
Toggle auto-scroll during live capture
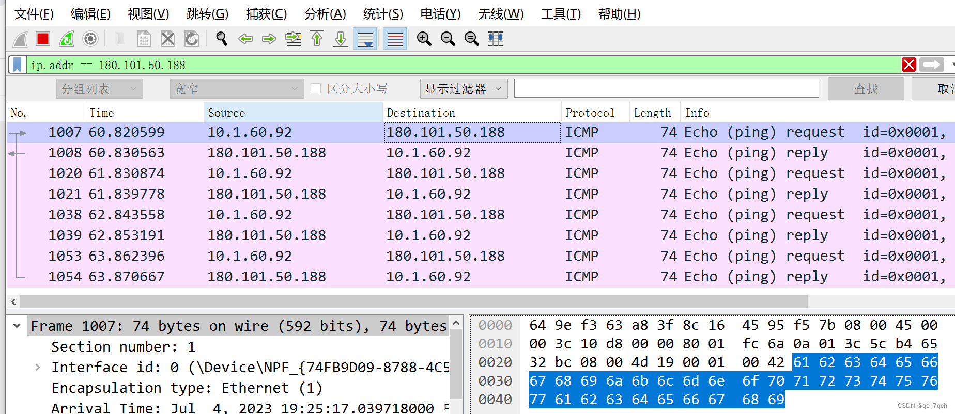coord(365,39)
